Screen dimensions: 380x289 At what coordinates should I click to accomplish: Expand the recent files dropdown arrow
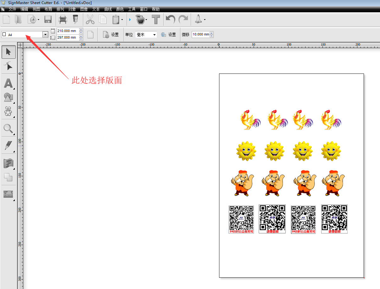(38, 20)
